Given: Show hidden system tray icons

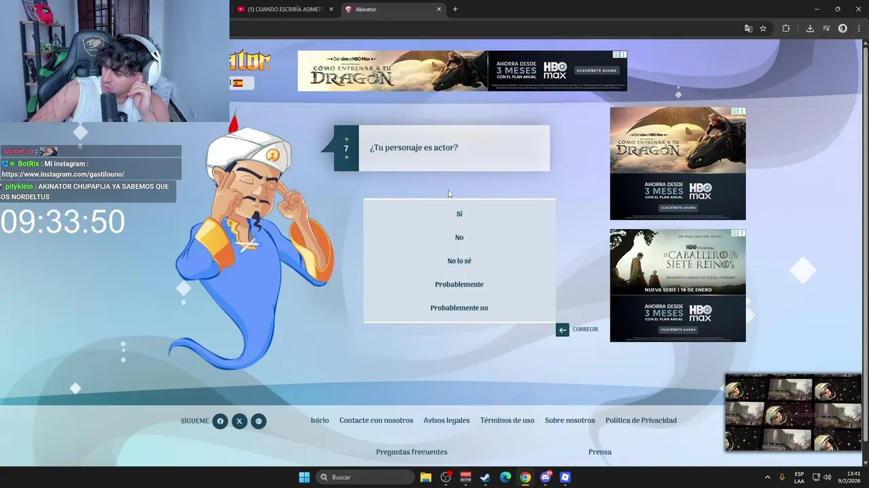Looking at the screenshot, I should tap(767, 477).
